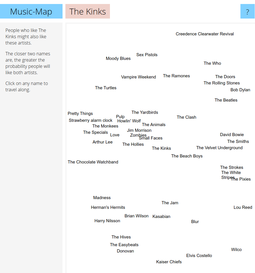Navigate to The Beach Boys
Viewport: 255px width, 273px height.
tap(187, 156)
